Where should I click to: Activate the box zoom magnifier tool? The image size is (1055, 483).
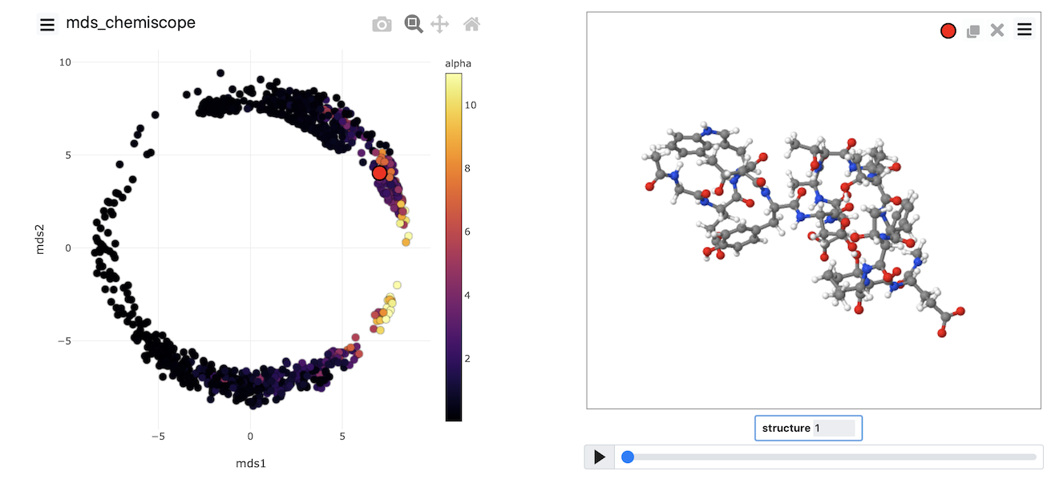coord(414,23)
